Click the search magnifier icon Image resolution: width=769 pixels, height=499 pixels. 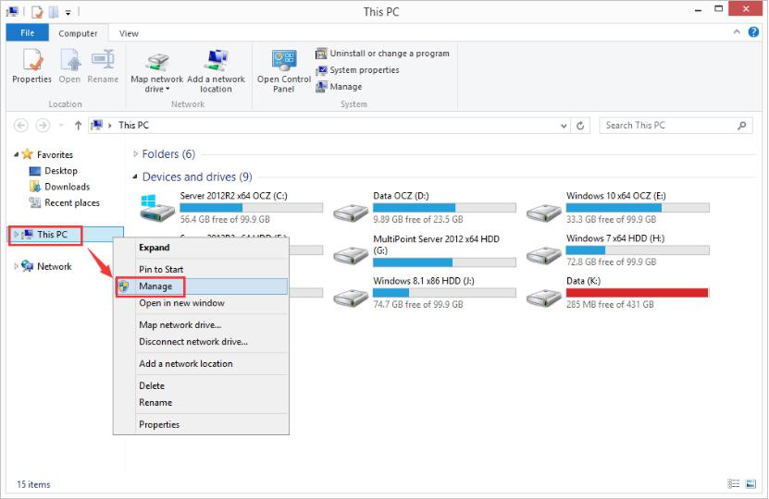coord(742,126)
